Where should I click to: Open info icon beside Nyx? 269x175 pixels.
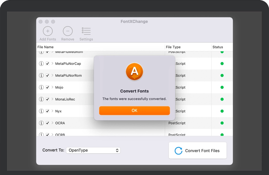(x=41, y=111)
